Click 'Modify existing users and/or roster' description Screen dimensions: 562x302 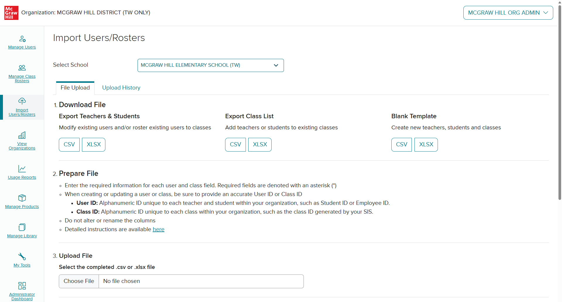click(135, 128)
